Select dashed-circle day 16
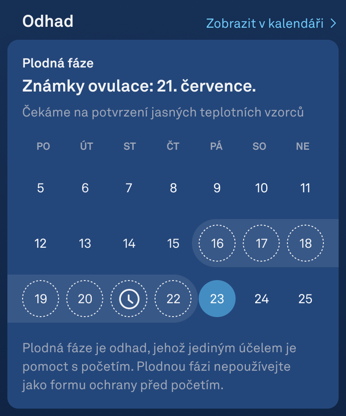346x416 pixels. pyautogui.click(x=217, y=244)
